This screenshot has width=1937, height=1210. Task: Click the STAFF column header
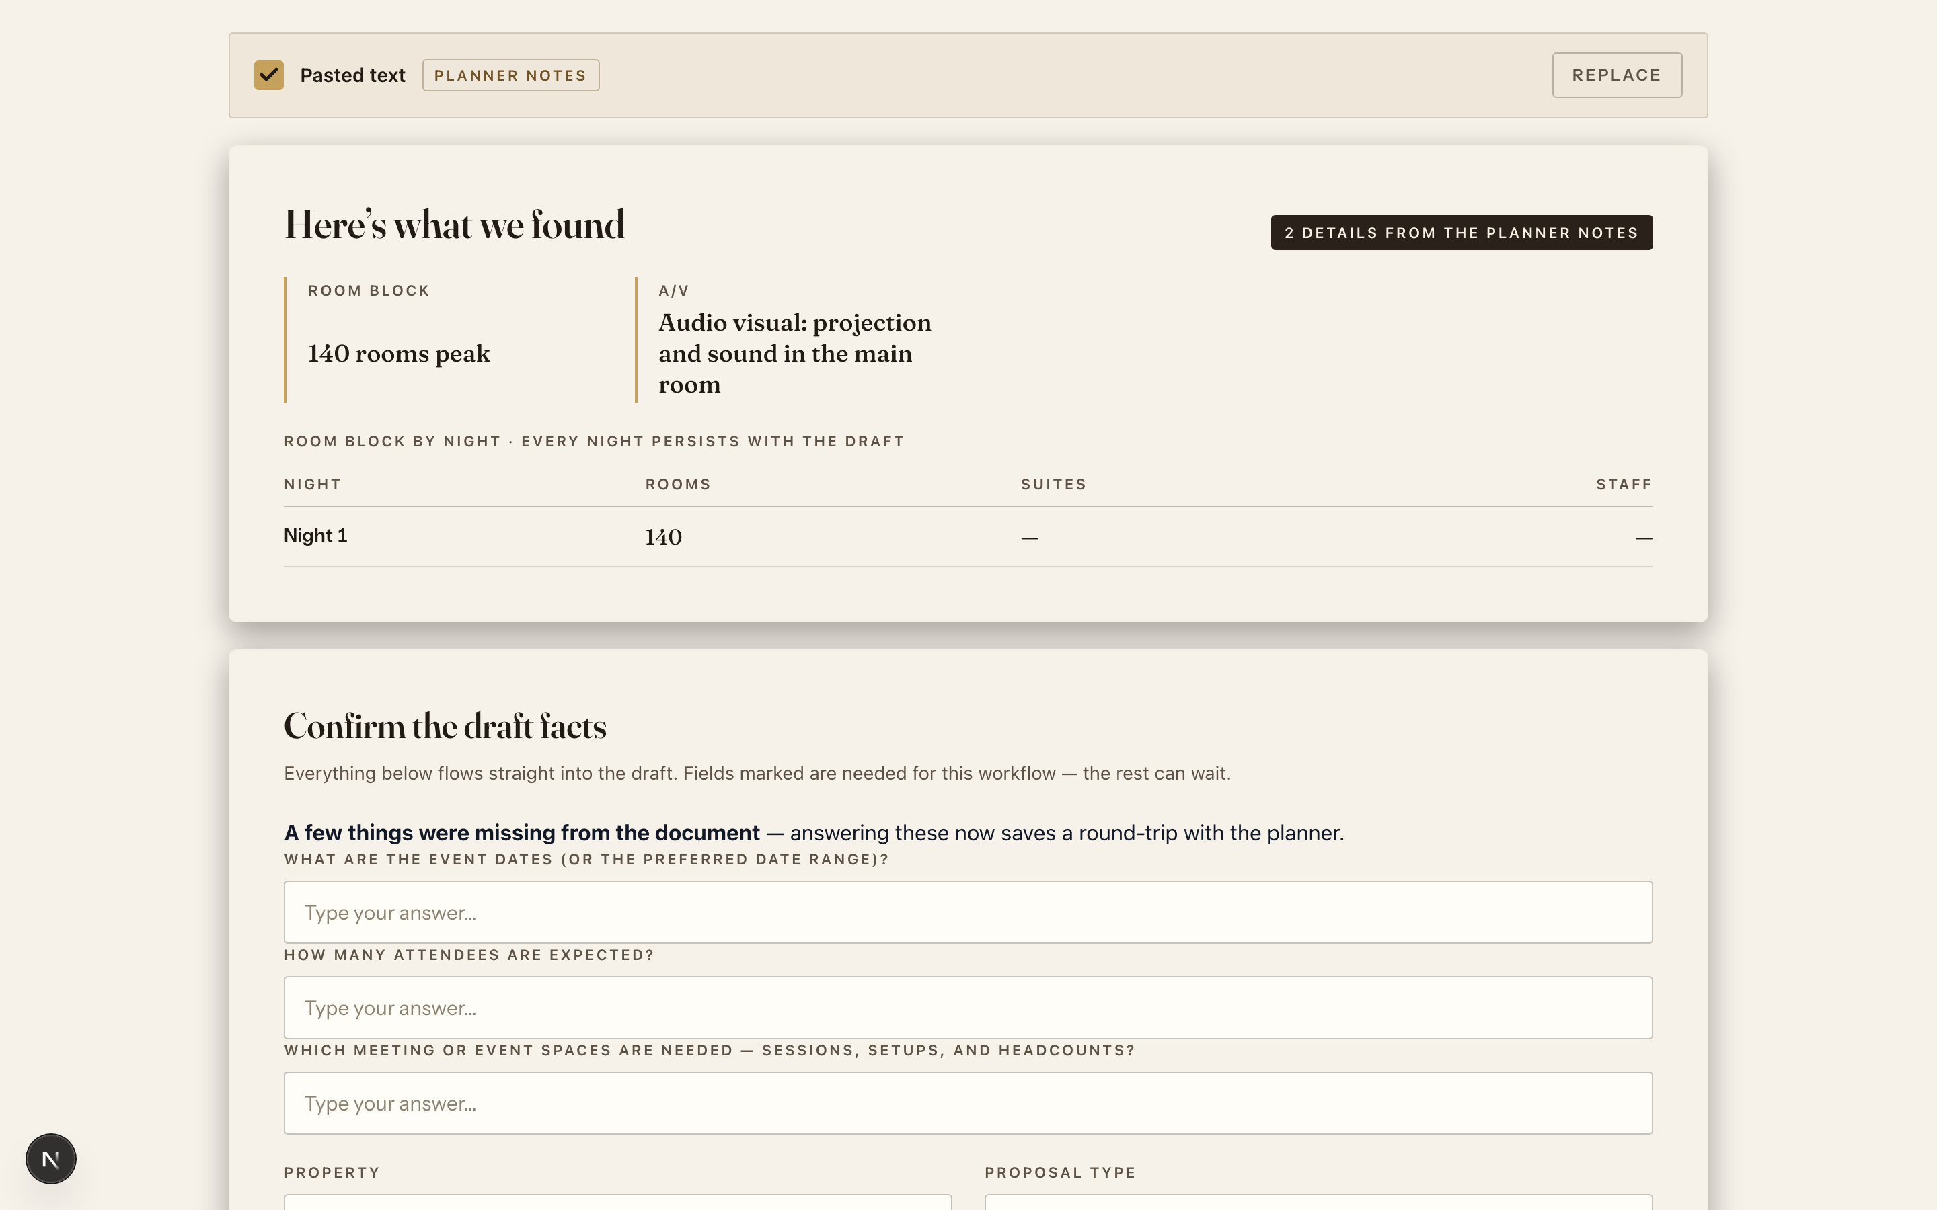coord(1624,484)
